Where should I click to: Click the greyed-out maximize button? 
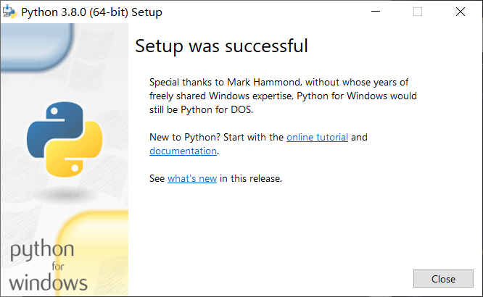(418, 12)
